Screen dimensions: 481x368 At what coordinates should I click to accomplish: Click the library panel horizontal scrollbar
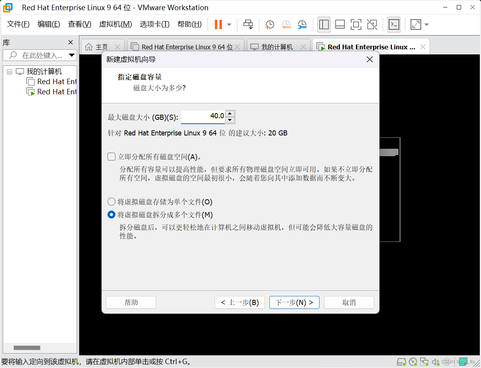click(x=27, y=348)
